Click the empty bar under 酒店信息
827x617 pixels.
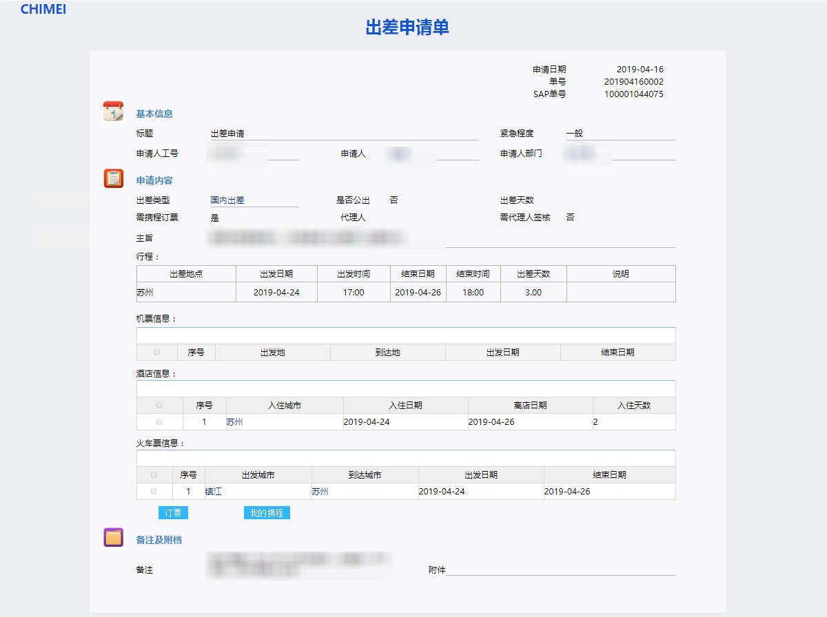click(x=406, y=388)
